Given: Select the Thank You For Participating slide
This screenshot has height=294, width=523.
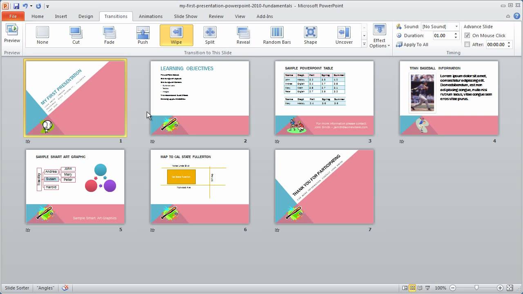Looking at the screenshot, I should [x=324, y=187].
